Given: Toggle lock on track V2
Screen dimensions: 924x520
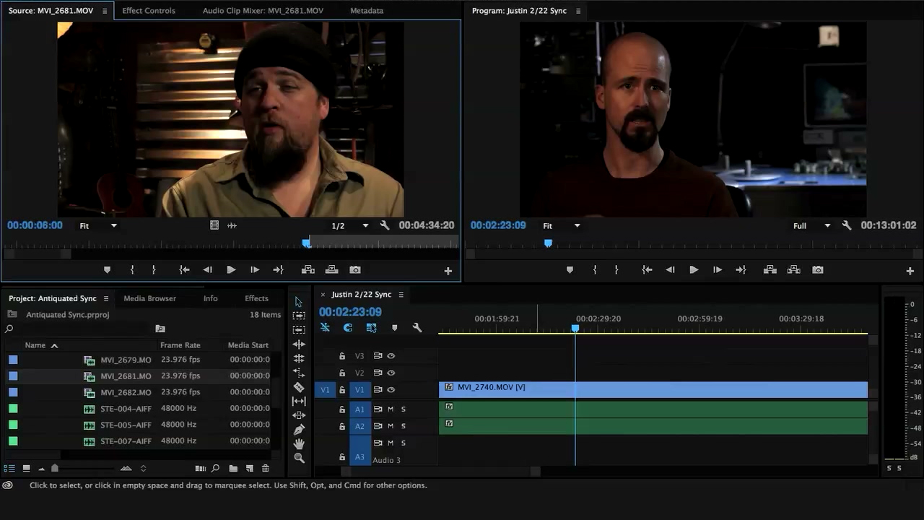Looking at the screenshot, I should [342, 373].
